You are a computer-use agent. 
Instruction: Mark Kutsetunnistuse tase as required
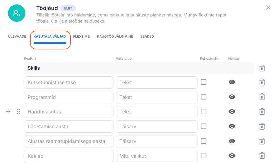point(204,82)
